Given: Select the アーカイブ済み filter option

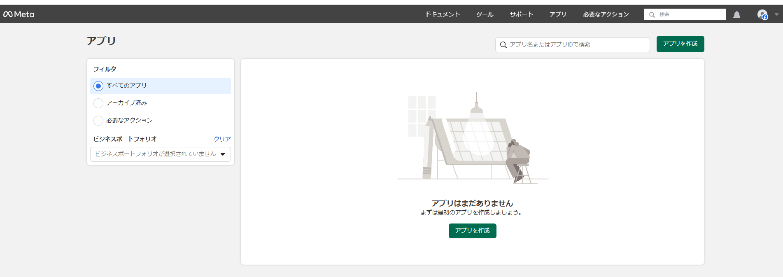Looking at the screenshot, I should (x=98, y=103).
